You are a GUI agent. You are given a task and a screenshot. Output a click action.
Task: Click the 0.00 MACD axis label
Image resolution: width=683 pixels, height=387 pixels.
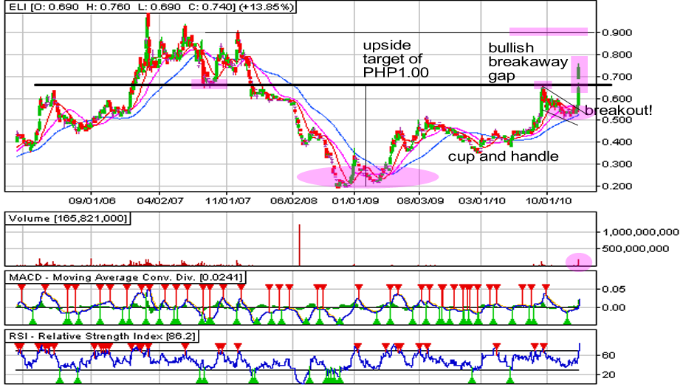[x=614, y=307]
